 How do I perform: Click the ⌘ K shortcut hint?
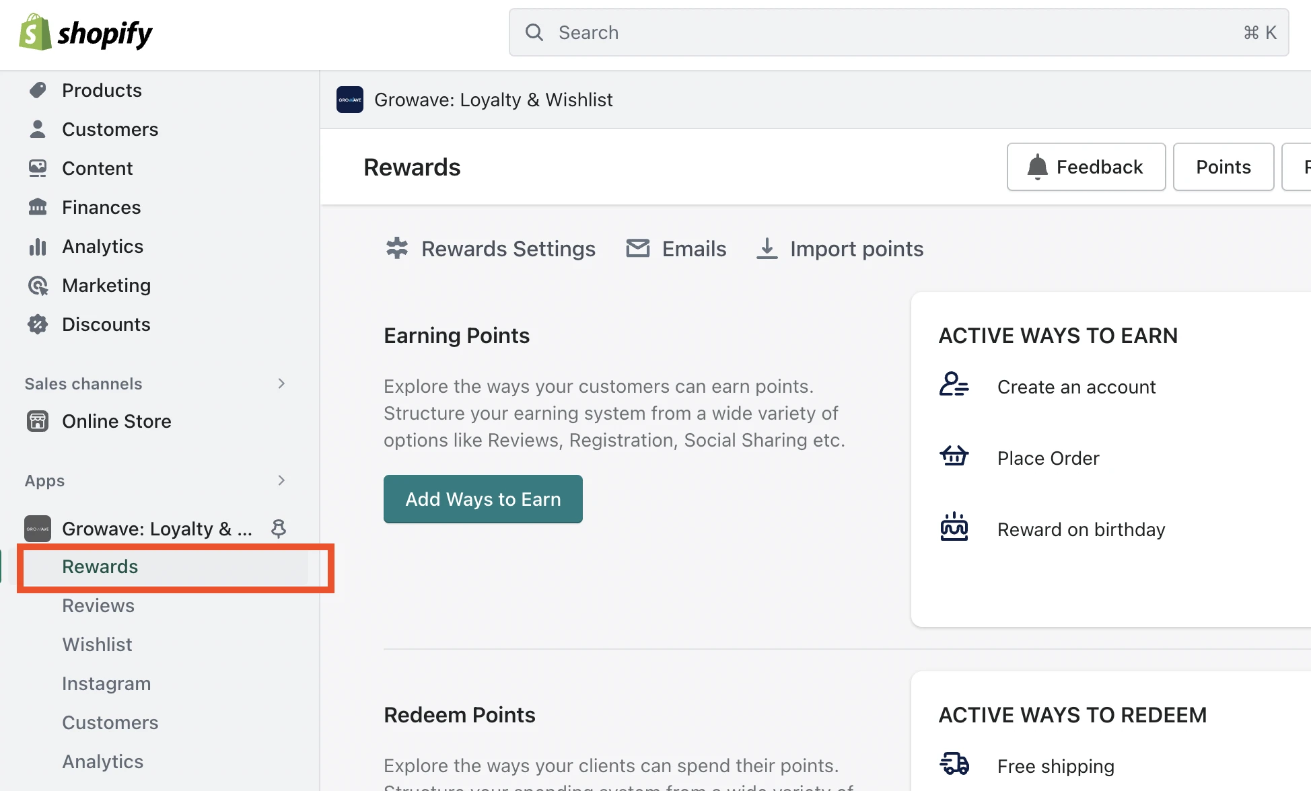(x=1260, y=32)
